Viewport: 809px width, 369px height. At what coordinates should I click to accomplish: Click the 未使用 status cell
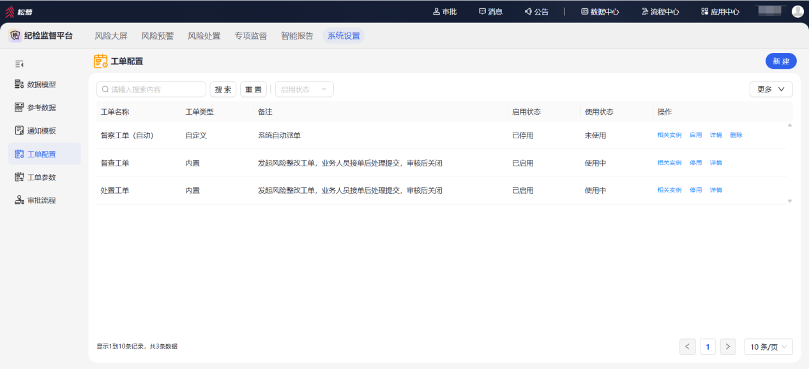[595, 135]
